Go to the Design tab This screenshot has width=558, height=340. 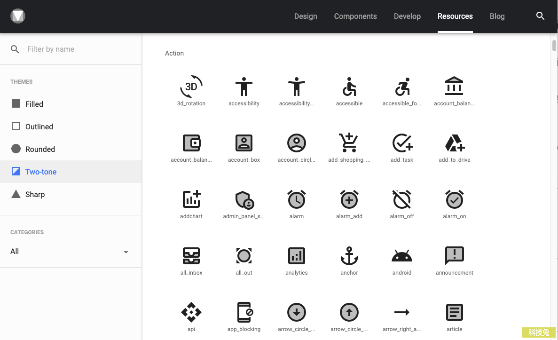pos(306,16)
